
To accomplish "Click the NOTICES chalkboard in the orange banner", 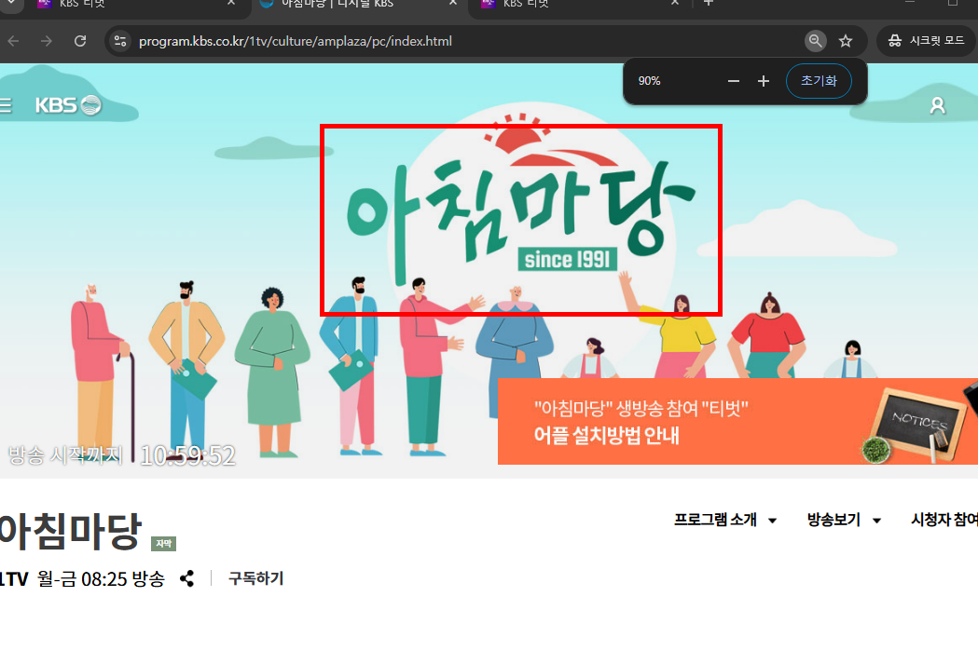I will [919, 421].
